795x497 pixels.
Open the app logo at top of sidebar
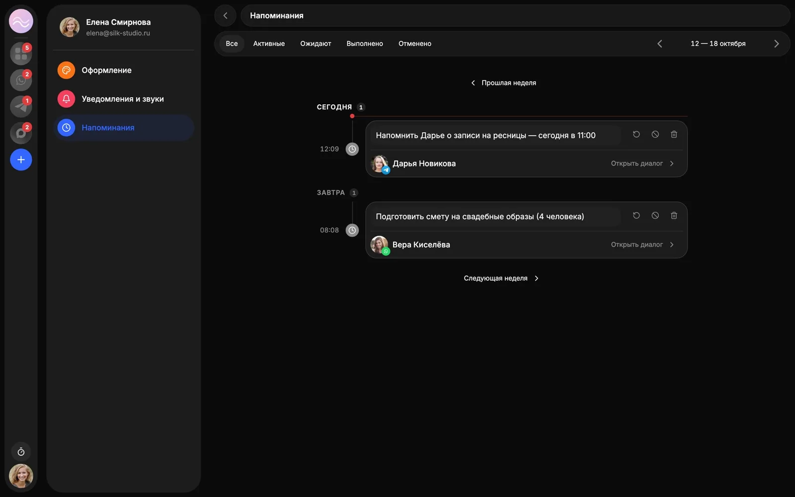(21, 21)
